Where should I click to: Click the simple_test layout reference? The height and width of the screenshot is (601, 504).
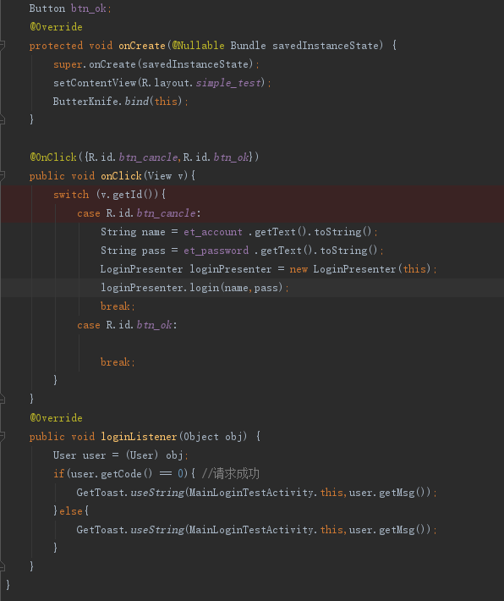pyautogui.click(x=228, y=83)
